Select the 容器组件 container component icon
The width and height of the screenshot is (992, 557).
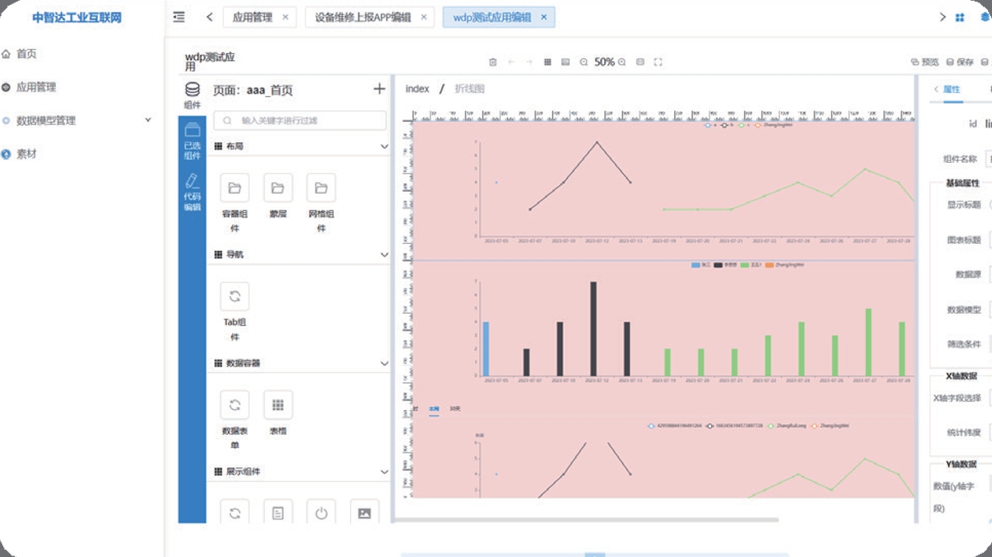[234, 188]
